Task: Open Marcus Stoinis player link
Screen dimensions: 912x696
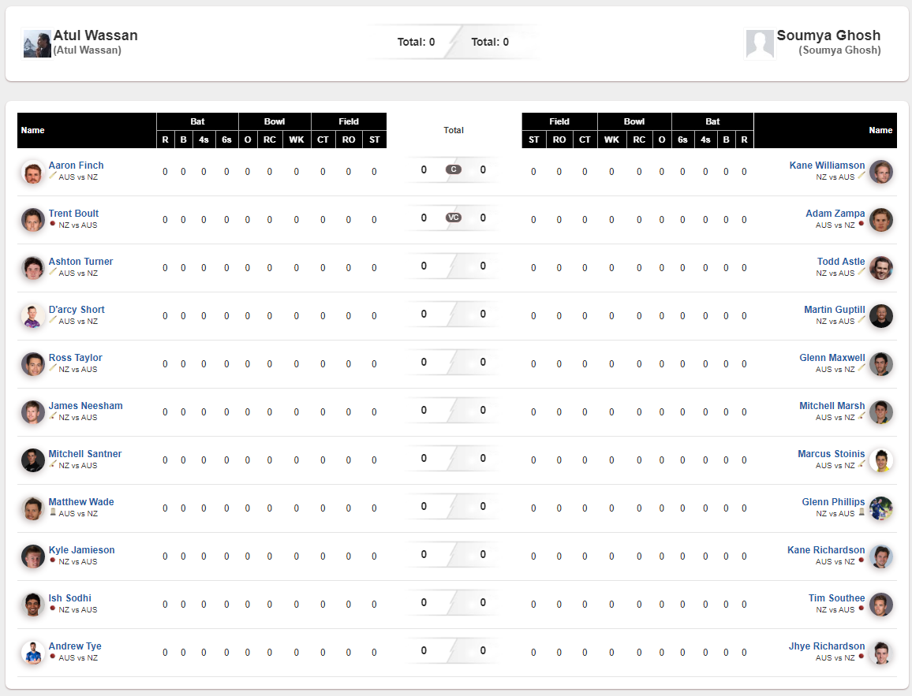Action: pyautogui.click(x=832, y=454)
